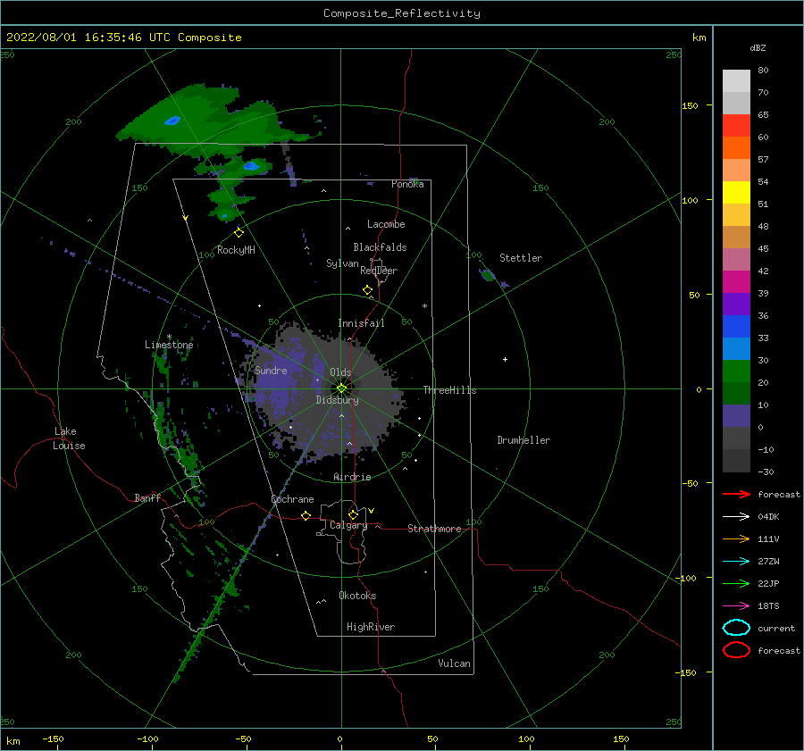Viewport: 804px width, 751px height.
Task: Click the Airdrie label
Action: 352,477
